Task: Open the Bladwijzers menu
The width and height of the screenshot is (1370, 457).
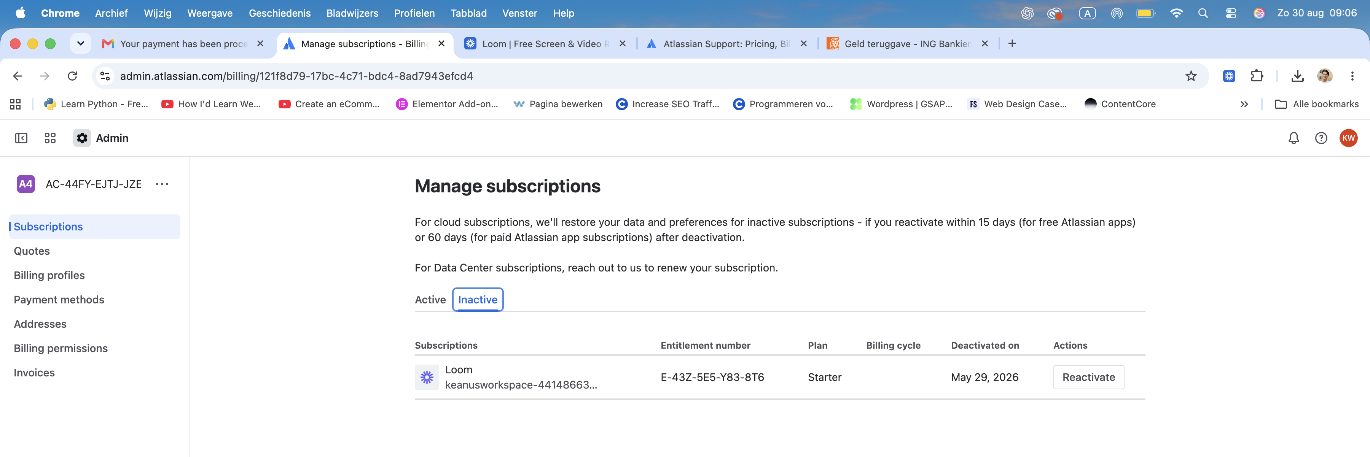Action: point(352,13)
